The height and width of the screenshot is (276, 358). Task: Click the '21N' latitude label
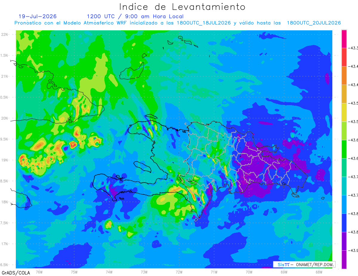click(5, 77)
